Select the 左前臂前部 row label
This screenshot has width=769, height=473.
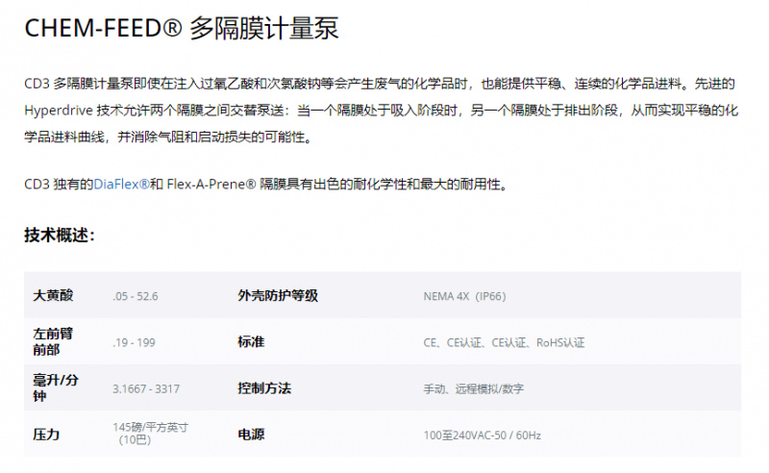pyautogui.click(x=53, y=341)
